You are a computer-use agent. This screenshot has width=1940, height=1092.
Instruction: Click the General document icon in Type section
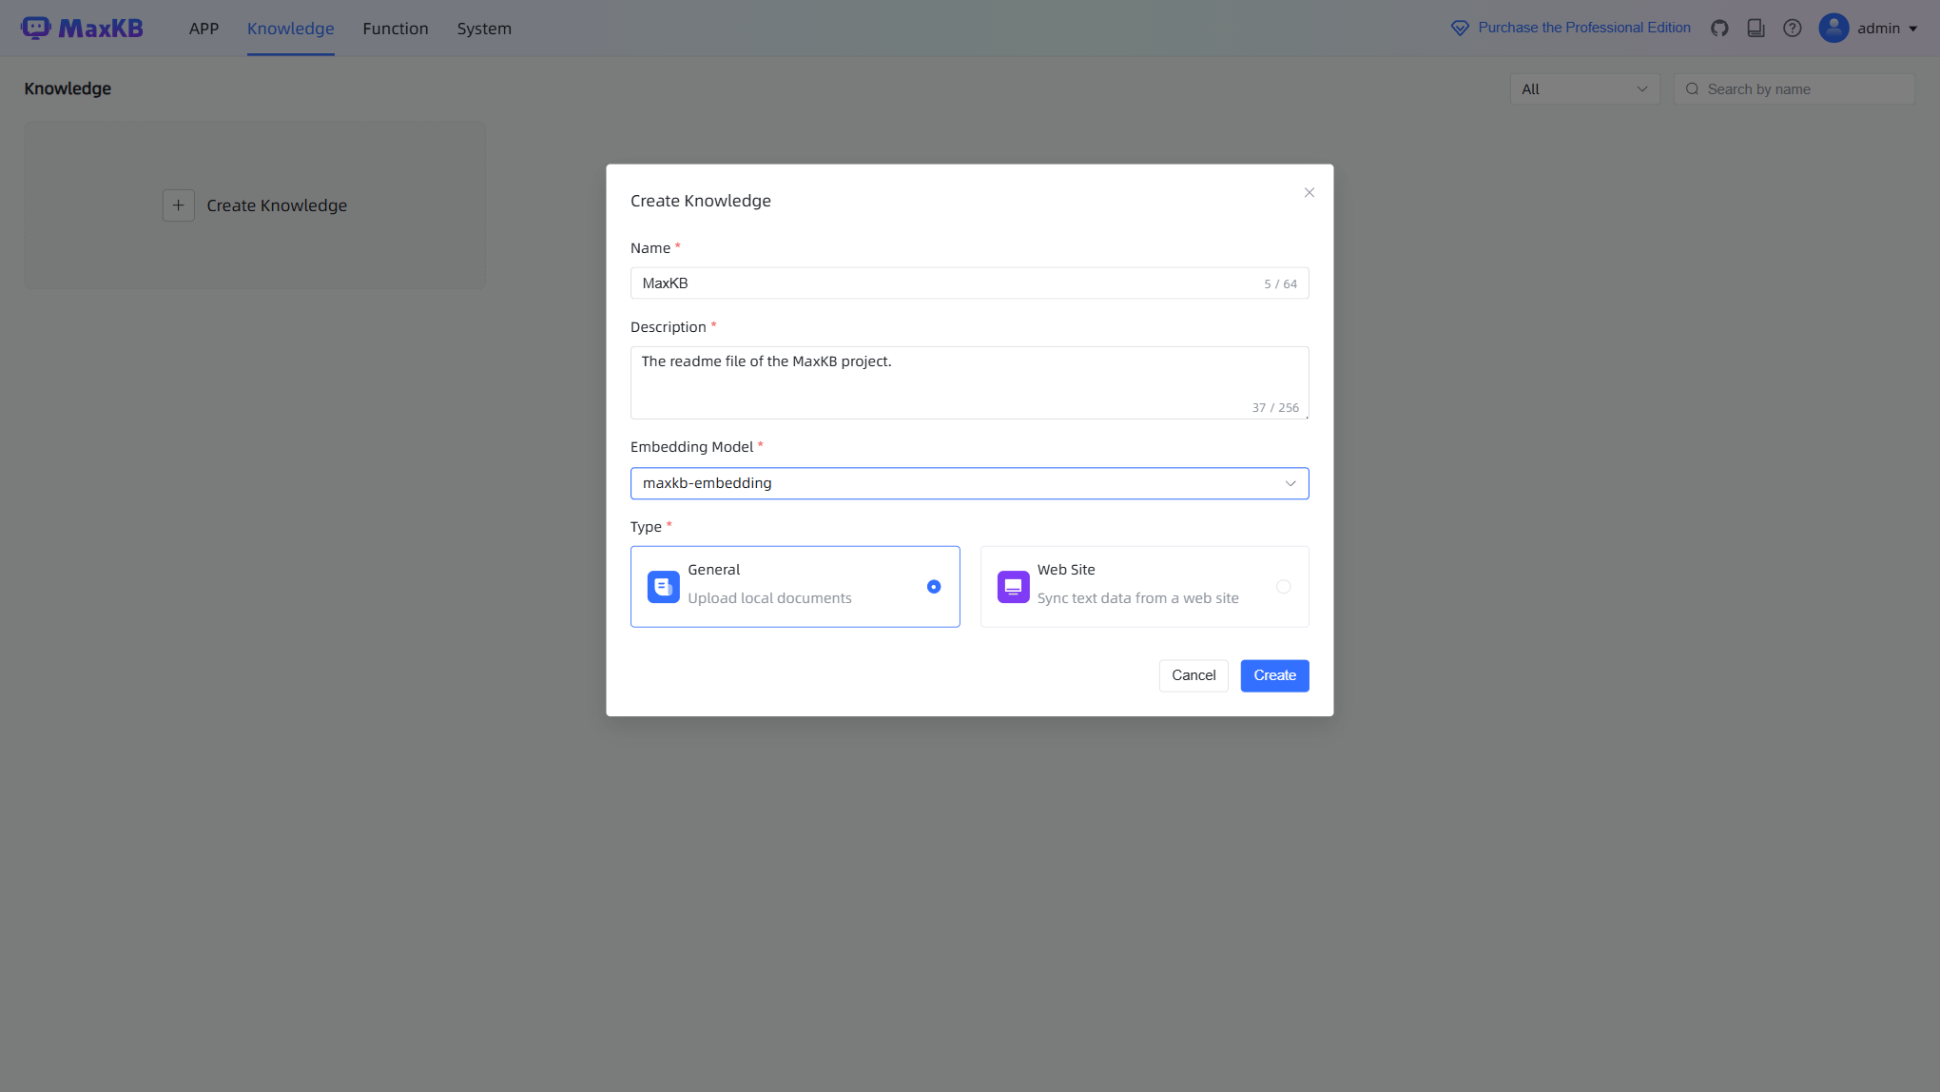click(x=663, y=587)
